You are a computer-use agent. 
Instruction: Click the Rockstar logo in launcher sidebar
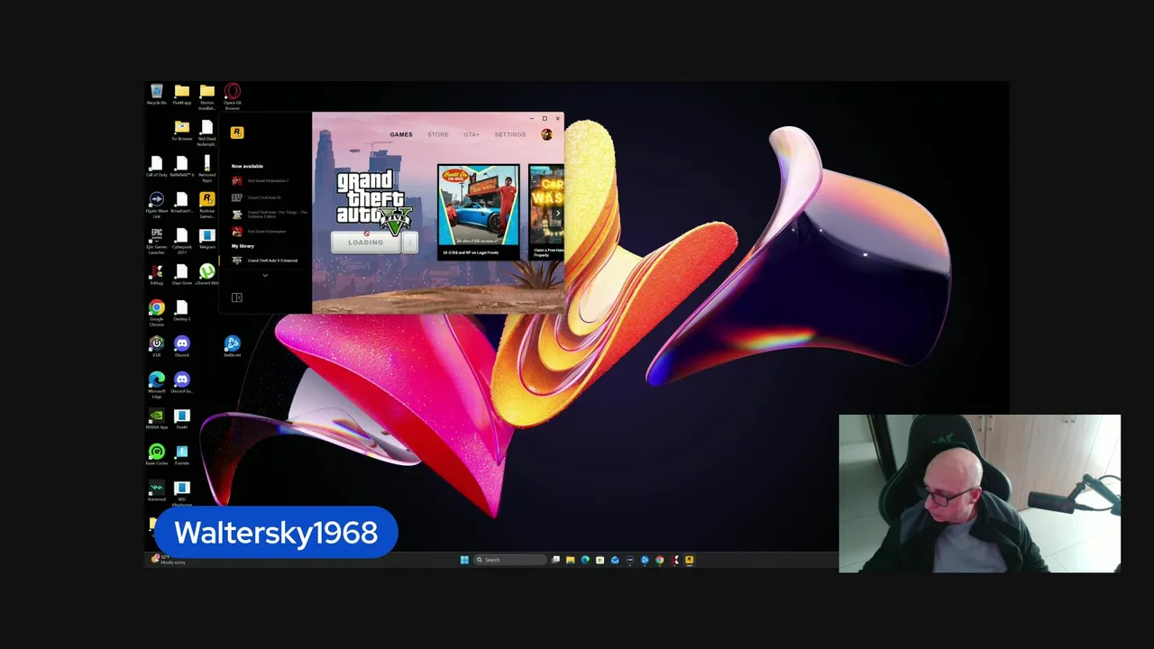(x=237, y=133)
